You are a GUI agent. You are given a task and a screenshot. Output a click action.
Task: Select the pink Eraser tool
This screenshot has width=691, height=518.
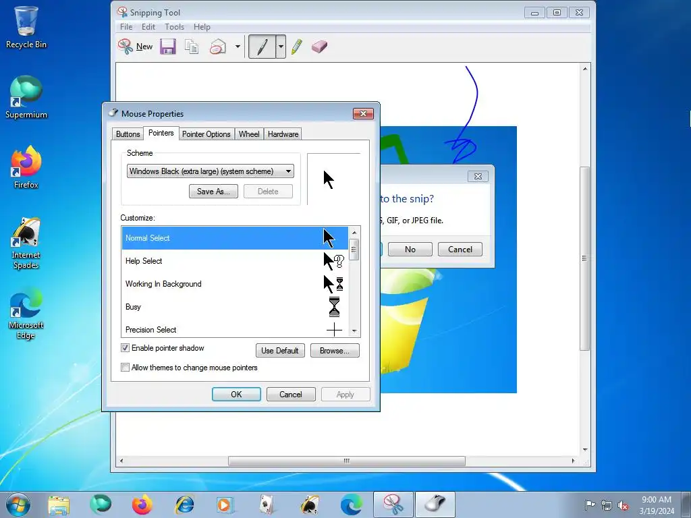tap(319, 47)
